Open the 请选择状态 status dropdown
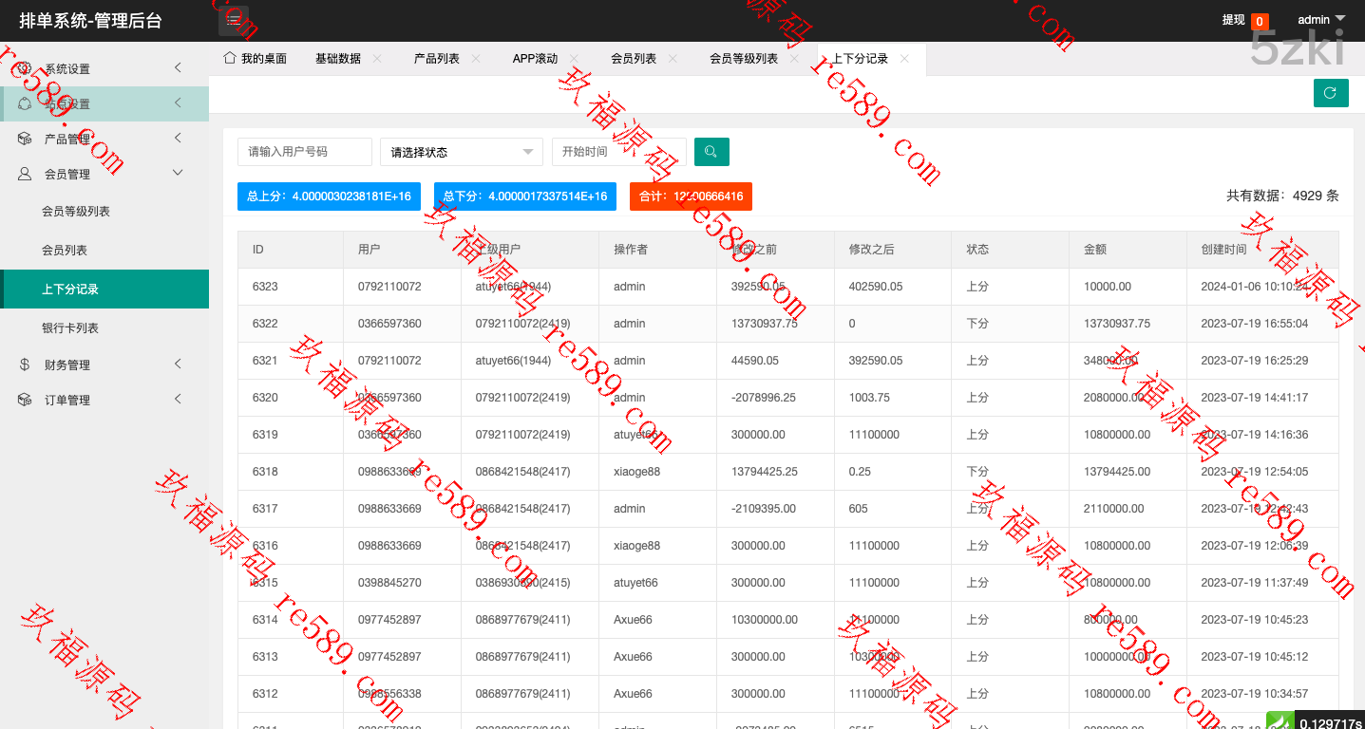The image size is (1365, 729). click(x=461, y=152)
